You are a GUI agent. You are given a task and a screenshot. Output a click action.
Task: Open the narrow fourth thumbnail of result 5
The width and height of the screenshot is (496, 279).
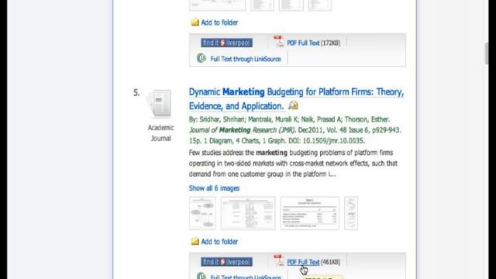(x=351, y=213)
